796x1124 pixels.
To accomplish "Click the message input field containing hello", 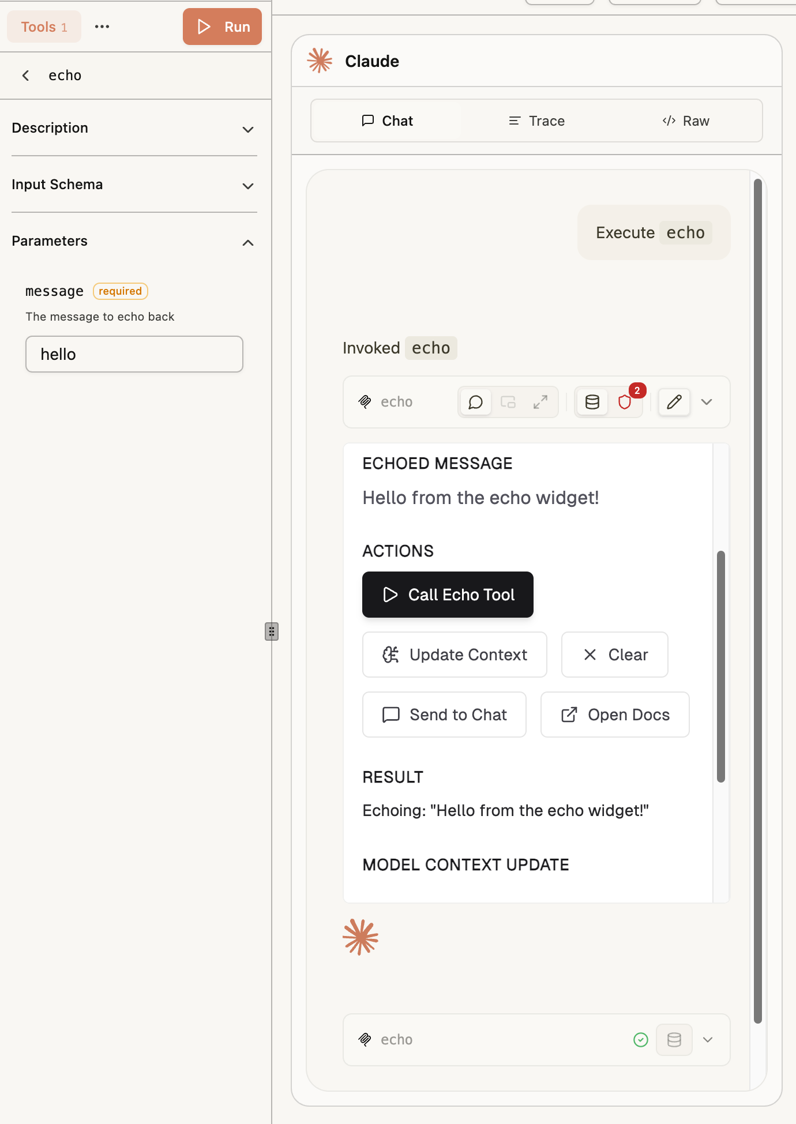I will (x=134, y=354).
